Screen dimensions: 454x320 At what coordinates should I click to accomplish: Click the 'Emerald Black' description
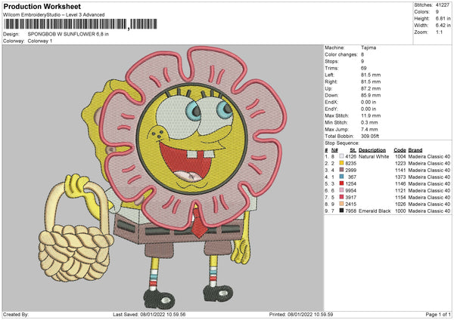coord(375,211)
